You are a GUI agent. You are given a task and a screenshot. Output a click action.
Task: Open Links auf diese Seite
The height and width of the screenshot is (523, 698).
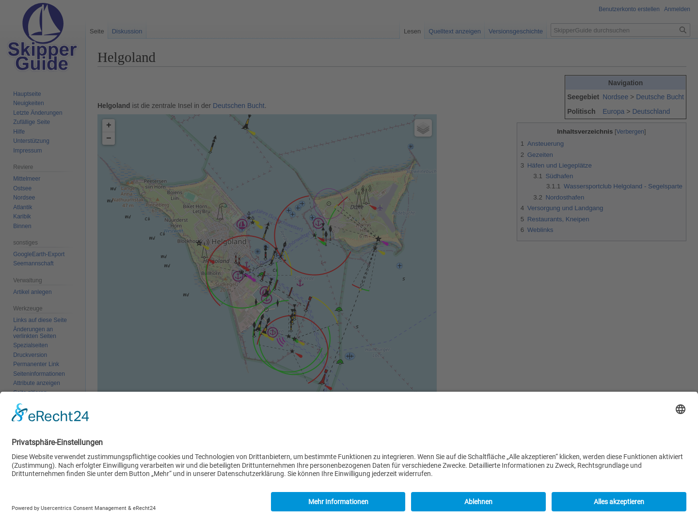point(40,320)
